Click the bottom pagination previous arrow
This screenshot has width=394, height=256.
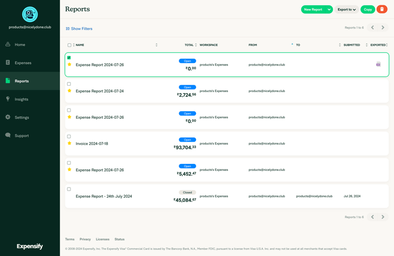click(x=373, y=217)
